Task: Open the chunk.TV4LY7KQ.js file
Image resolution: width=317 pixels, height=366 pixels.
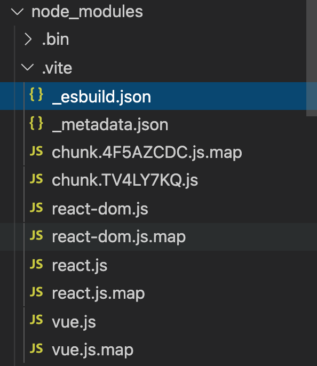Action: (x=125, y=181)
